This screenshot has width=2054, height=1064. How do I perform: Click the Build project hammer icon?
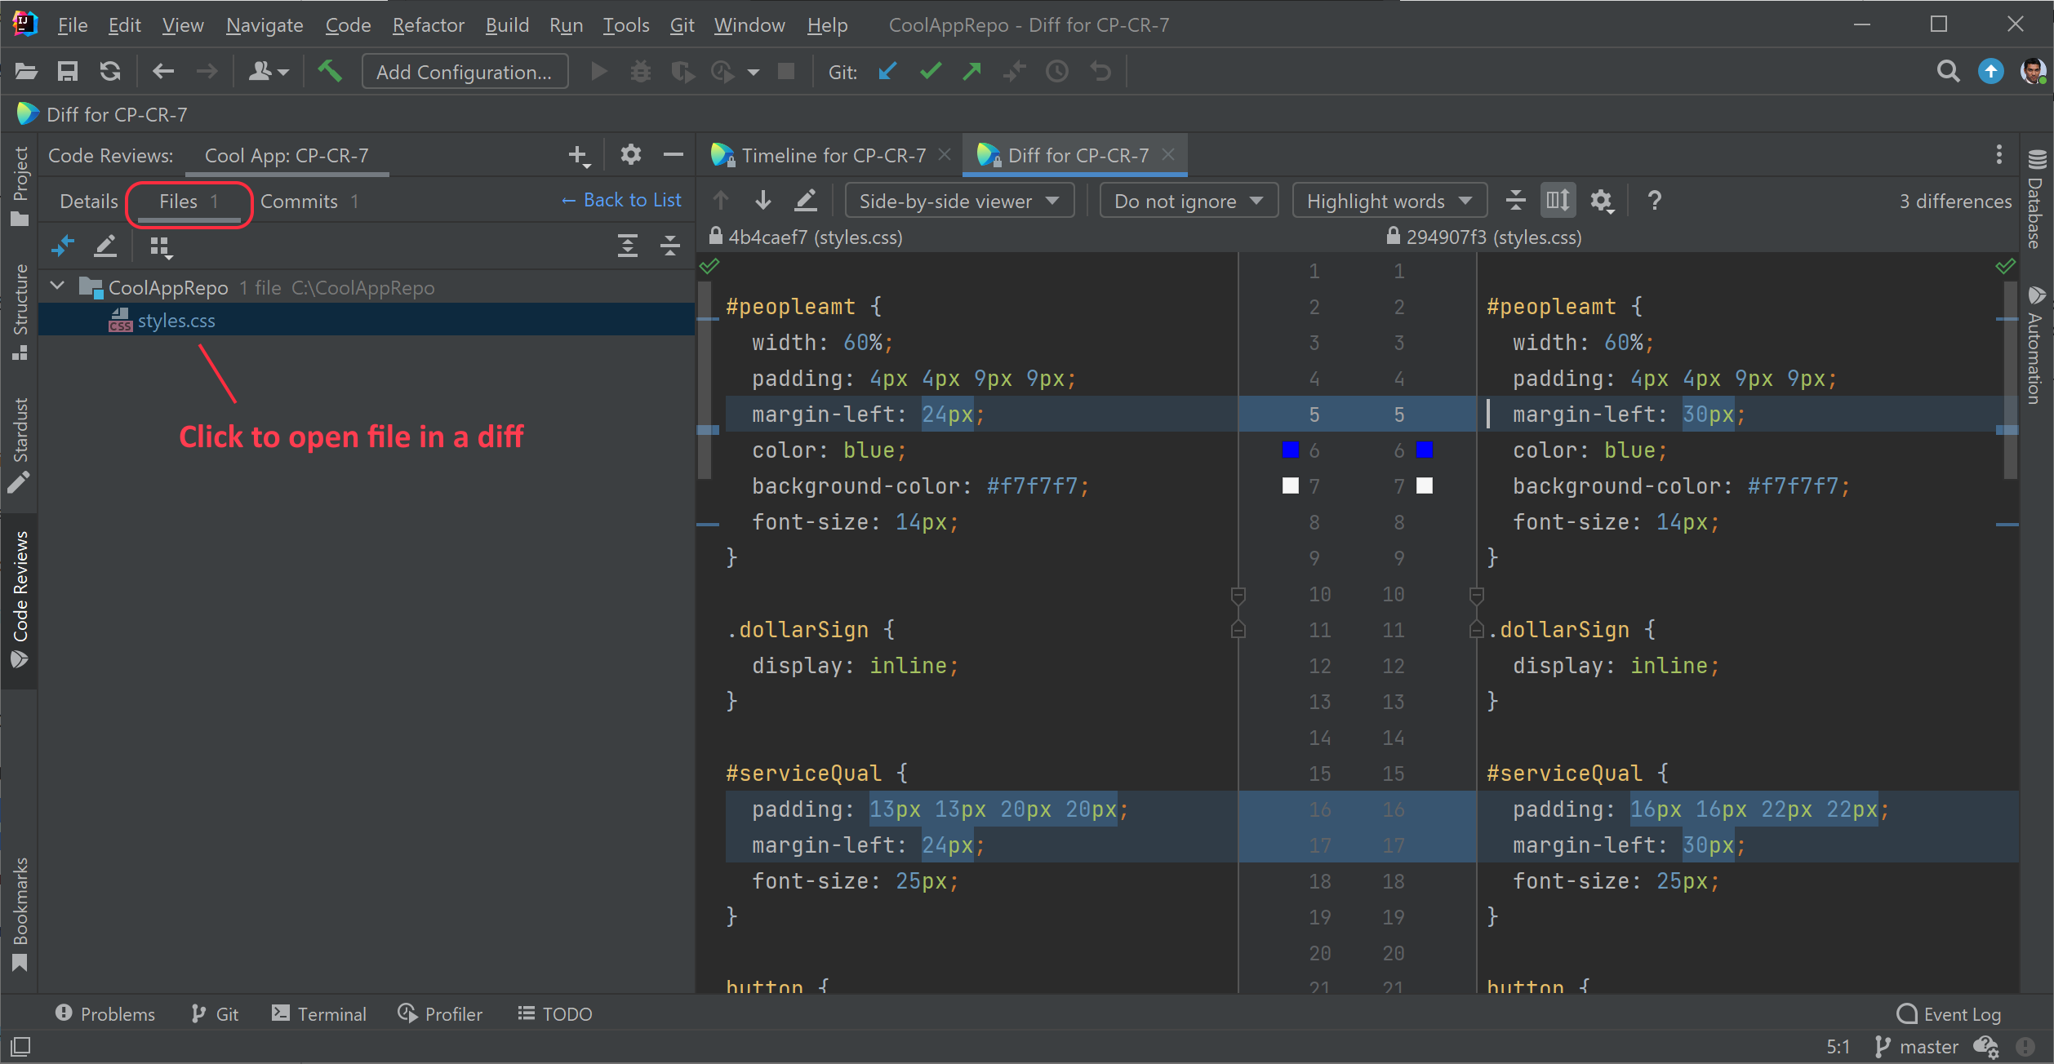(330, 72)
